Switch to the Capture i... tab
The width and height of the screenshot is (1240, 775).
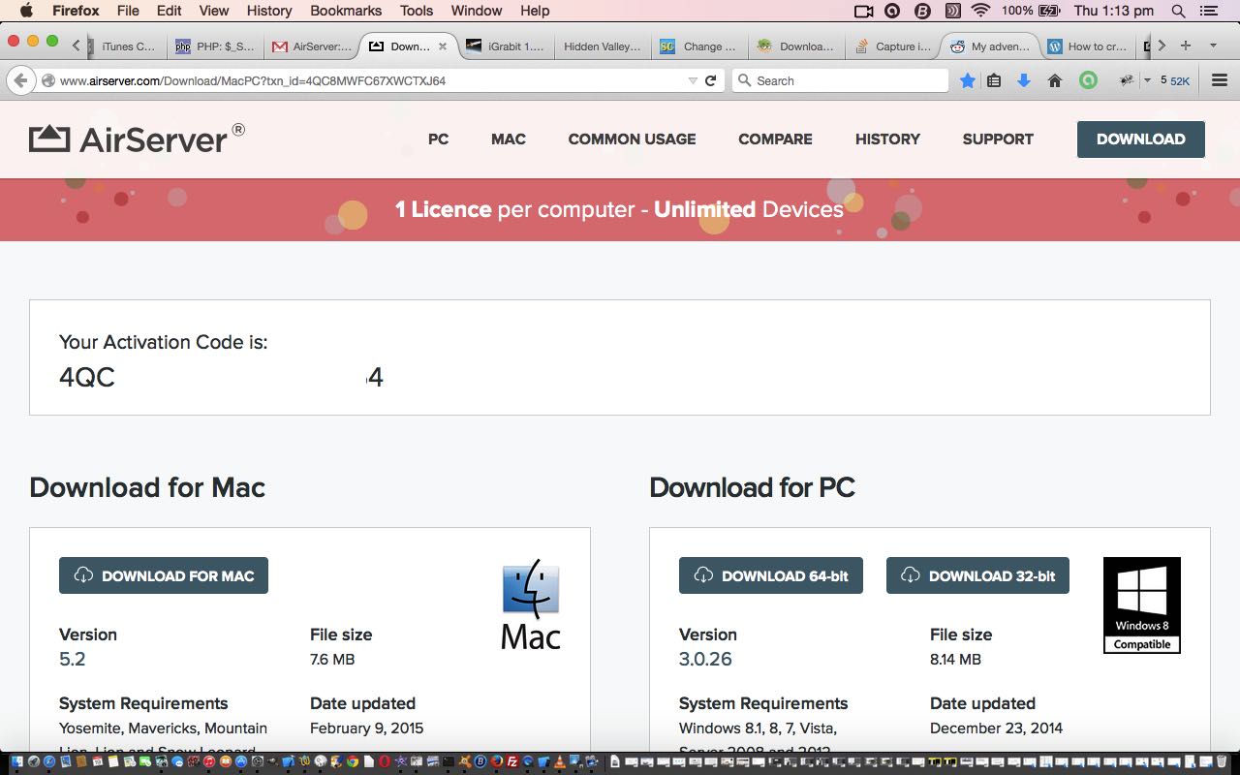[892, 46]
